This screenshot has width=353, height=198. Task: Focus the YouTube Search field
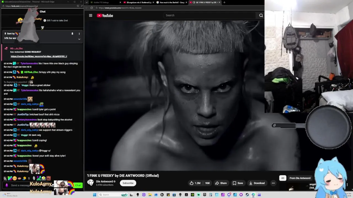point(210,15)
